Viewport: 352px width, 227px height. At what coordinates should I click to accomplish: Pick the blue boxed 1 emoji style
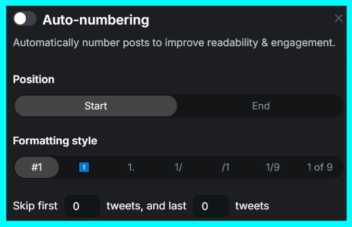click(84, 167)
